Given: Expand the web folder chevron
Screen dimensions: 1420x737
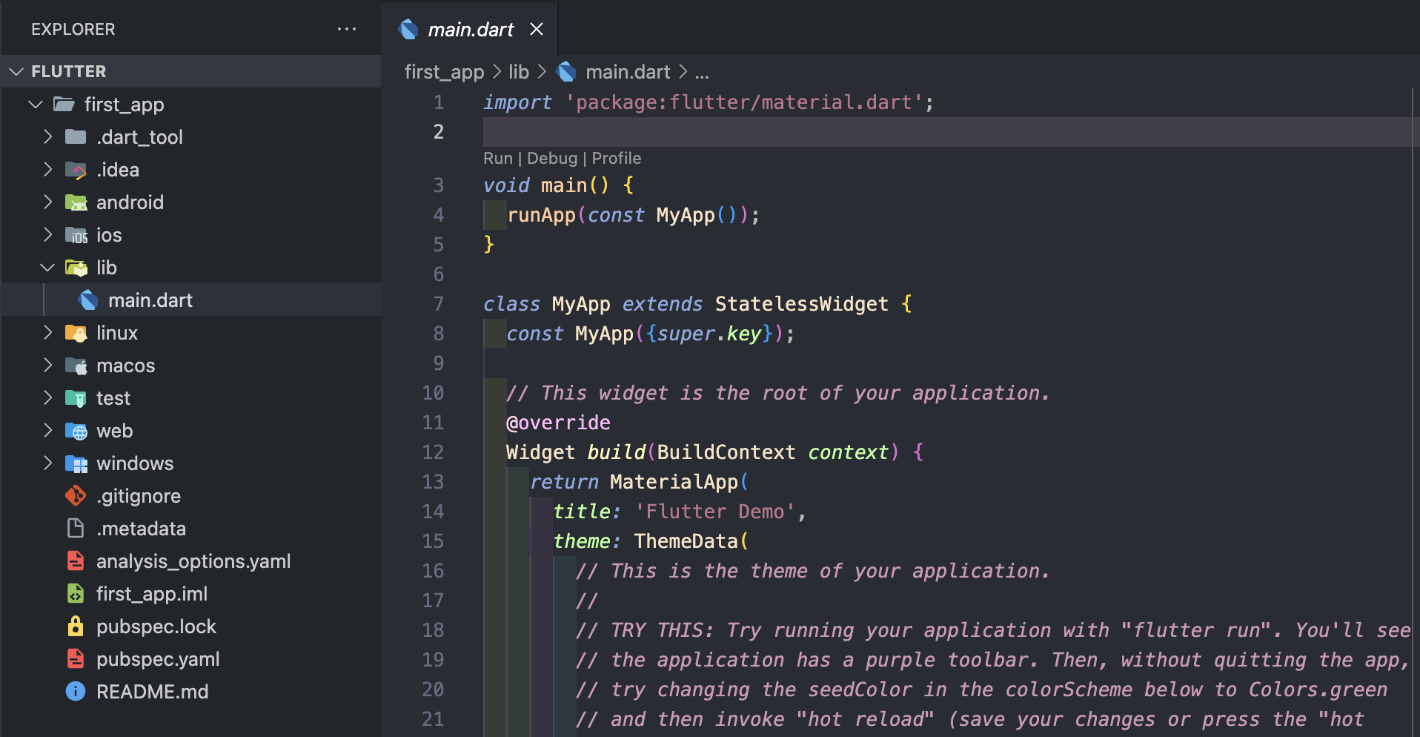Looking at the screenshot, I should point(47,431).
